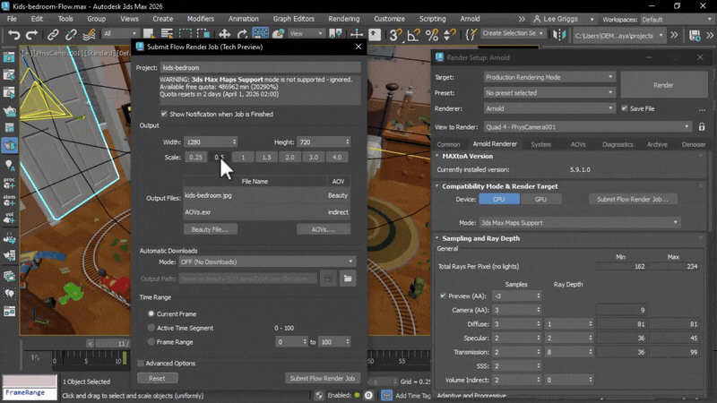Toggle the Percent Snap icon
The image size is (717, 403).
pos(432,35)
